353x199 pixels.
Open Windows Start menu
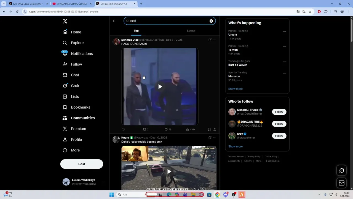pyautogui.click(x=111, y=195)
